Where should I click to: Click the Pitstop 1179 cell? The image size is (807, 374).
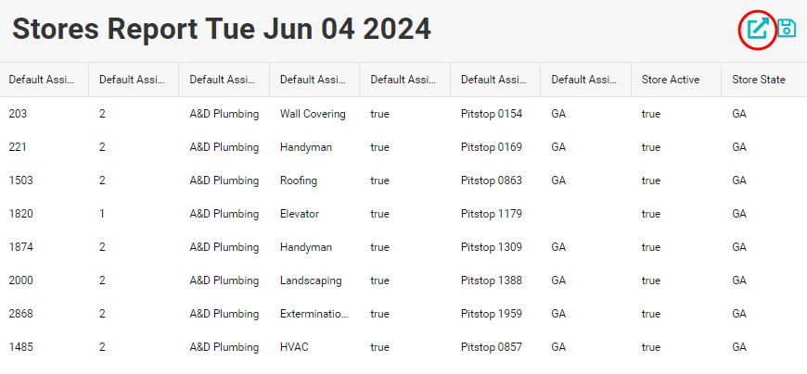pos(492,214)
